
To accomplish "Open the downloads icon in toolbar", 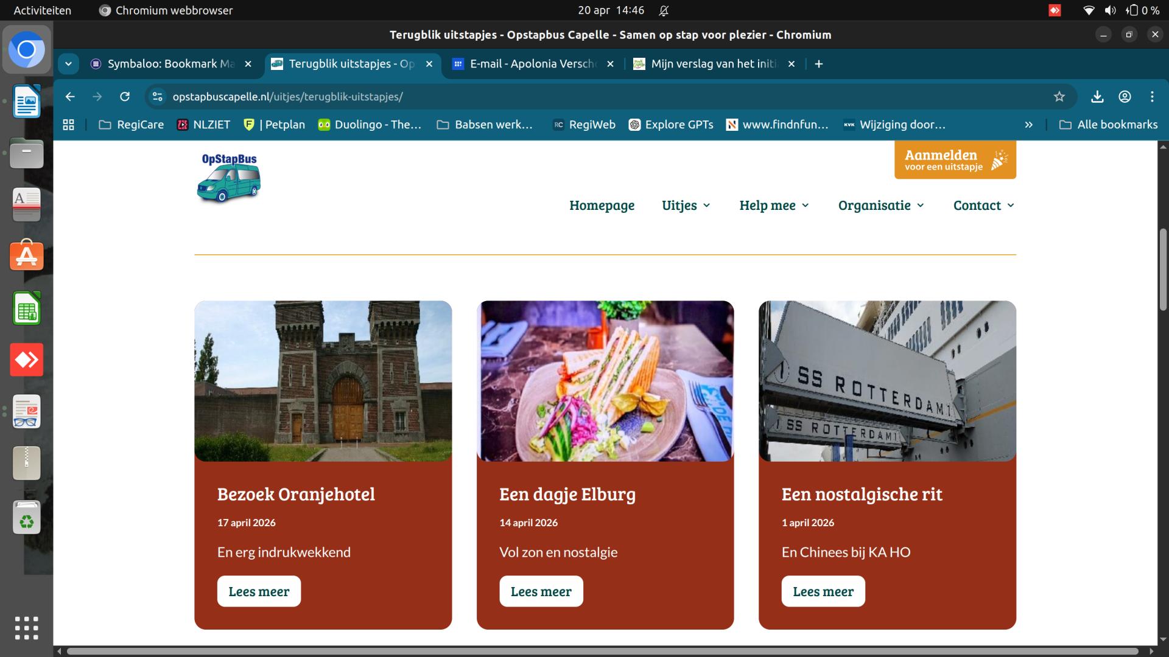I will pyautogui.click(x=1097, y=97).
